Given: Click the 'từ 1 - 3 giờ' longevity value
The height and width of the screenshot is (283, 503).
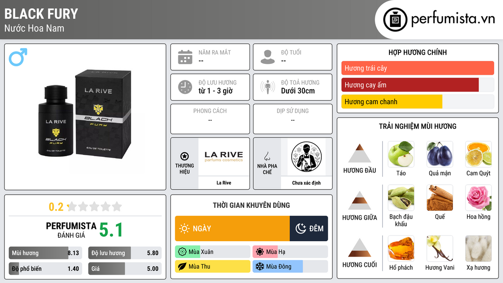Looking at the screenshot, I should 216,91.
